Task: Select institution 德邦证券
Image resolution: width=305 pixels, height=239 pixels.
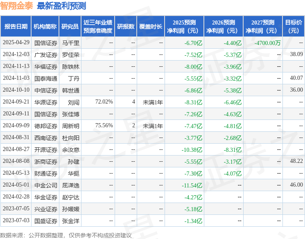Action: click(x=46, y=126)
